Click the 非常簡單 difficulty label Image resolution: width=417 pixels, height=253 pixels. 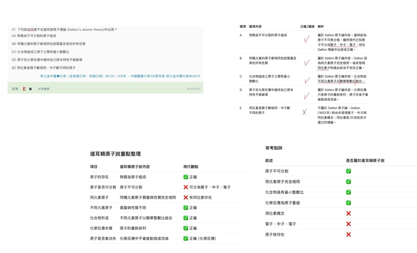coord(44,89)
